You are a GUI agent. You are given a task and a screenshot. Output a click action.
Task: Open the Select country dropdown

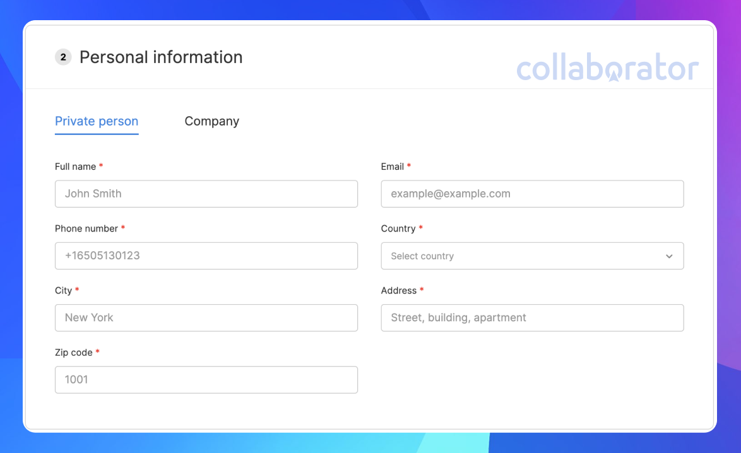click(x=532, y=256)
